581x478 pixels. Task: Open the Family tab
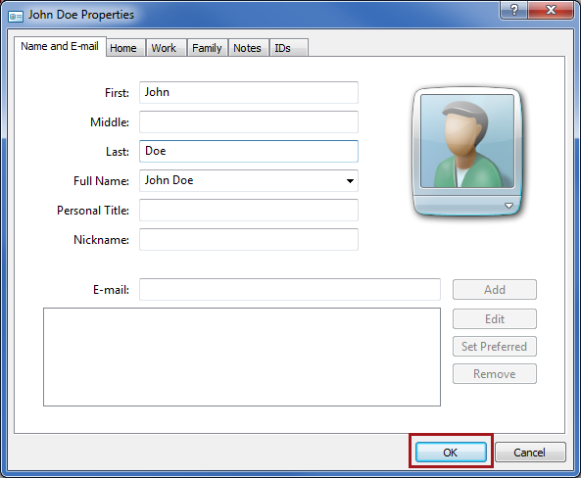207,48
